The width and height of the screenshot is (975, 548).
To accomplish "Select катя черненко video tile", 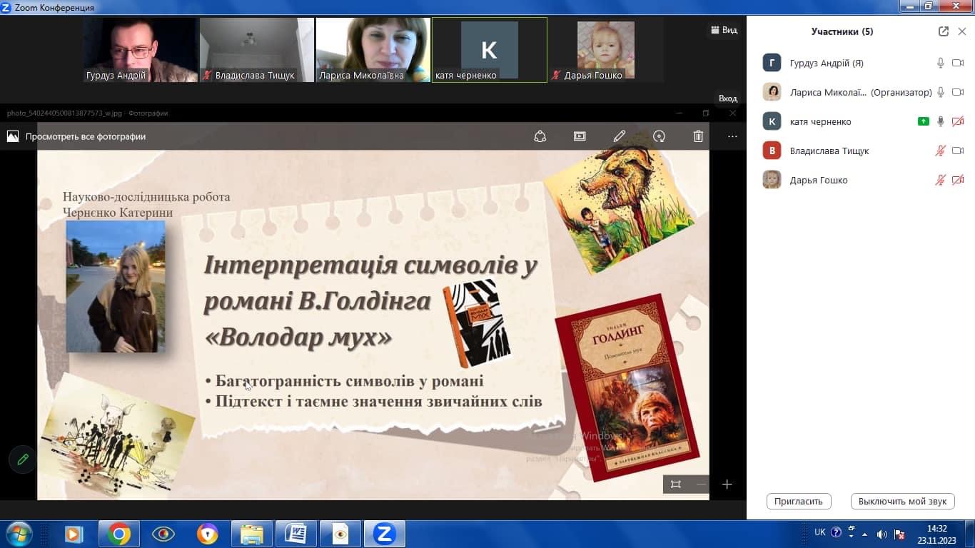I will click(x=490, y=50).
